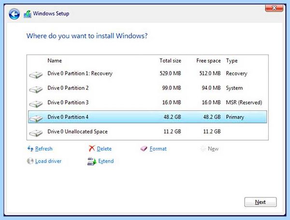Click the Load driver disc icon
This screenshot has height=220, width=290.
pyautogui.click(x=30, y=161)
